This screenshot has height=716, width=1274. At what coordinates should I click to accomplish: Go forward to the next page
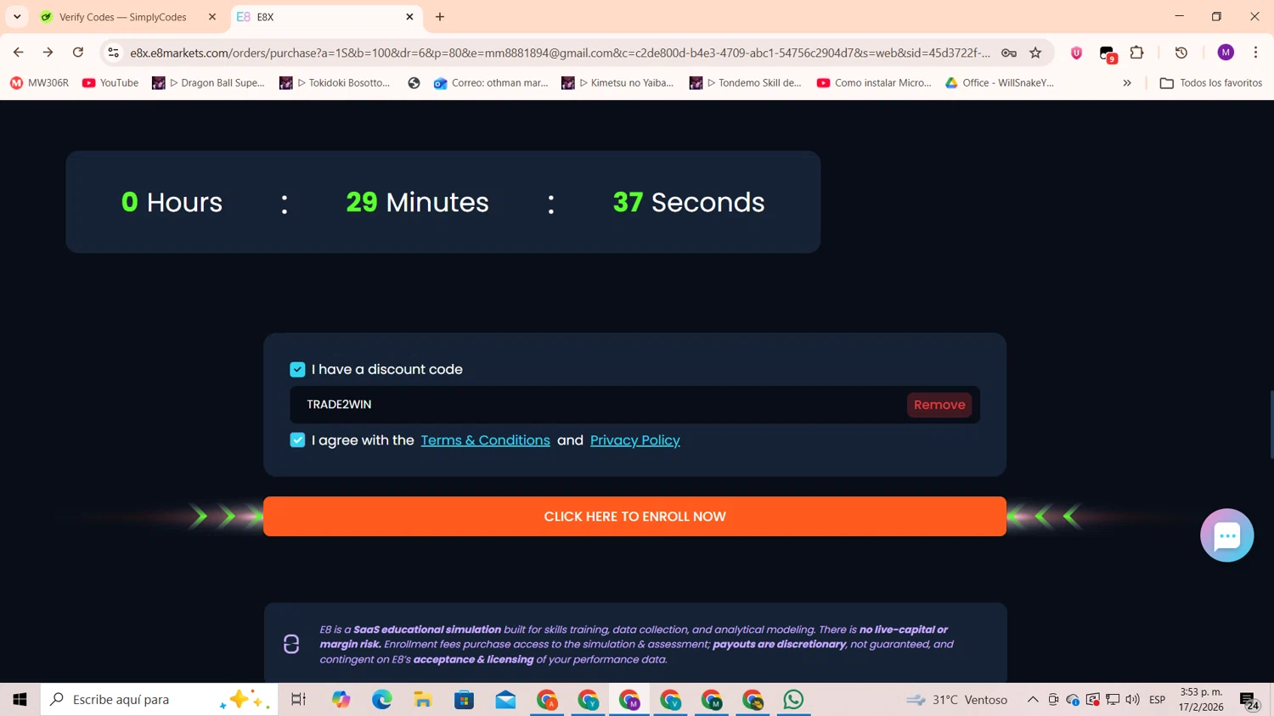[x=48, y=53]
